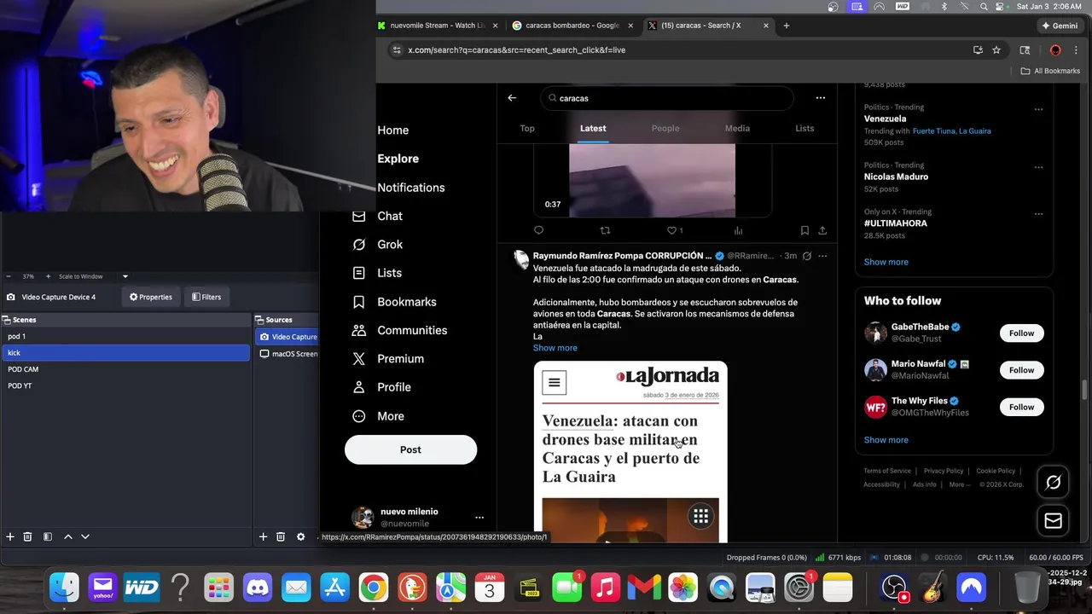Open Profile in X sidebar

pyautogui.click(x=381, y=387)
